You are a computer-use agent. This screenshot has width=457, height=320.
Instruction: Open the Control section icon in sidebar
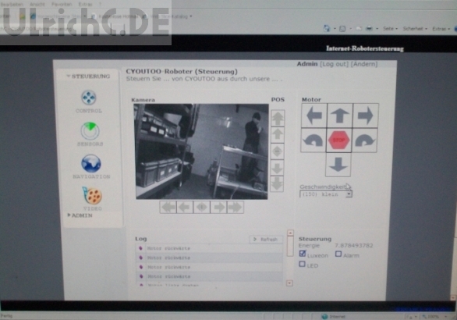[x=89, y=98]
